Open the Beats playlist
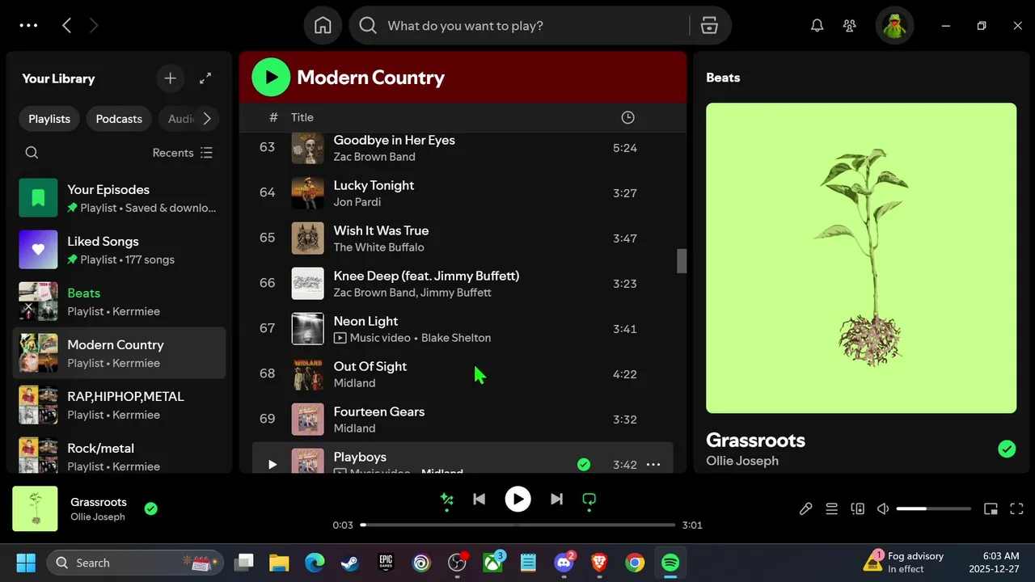 click(119, 302)
